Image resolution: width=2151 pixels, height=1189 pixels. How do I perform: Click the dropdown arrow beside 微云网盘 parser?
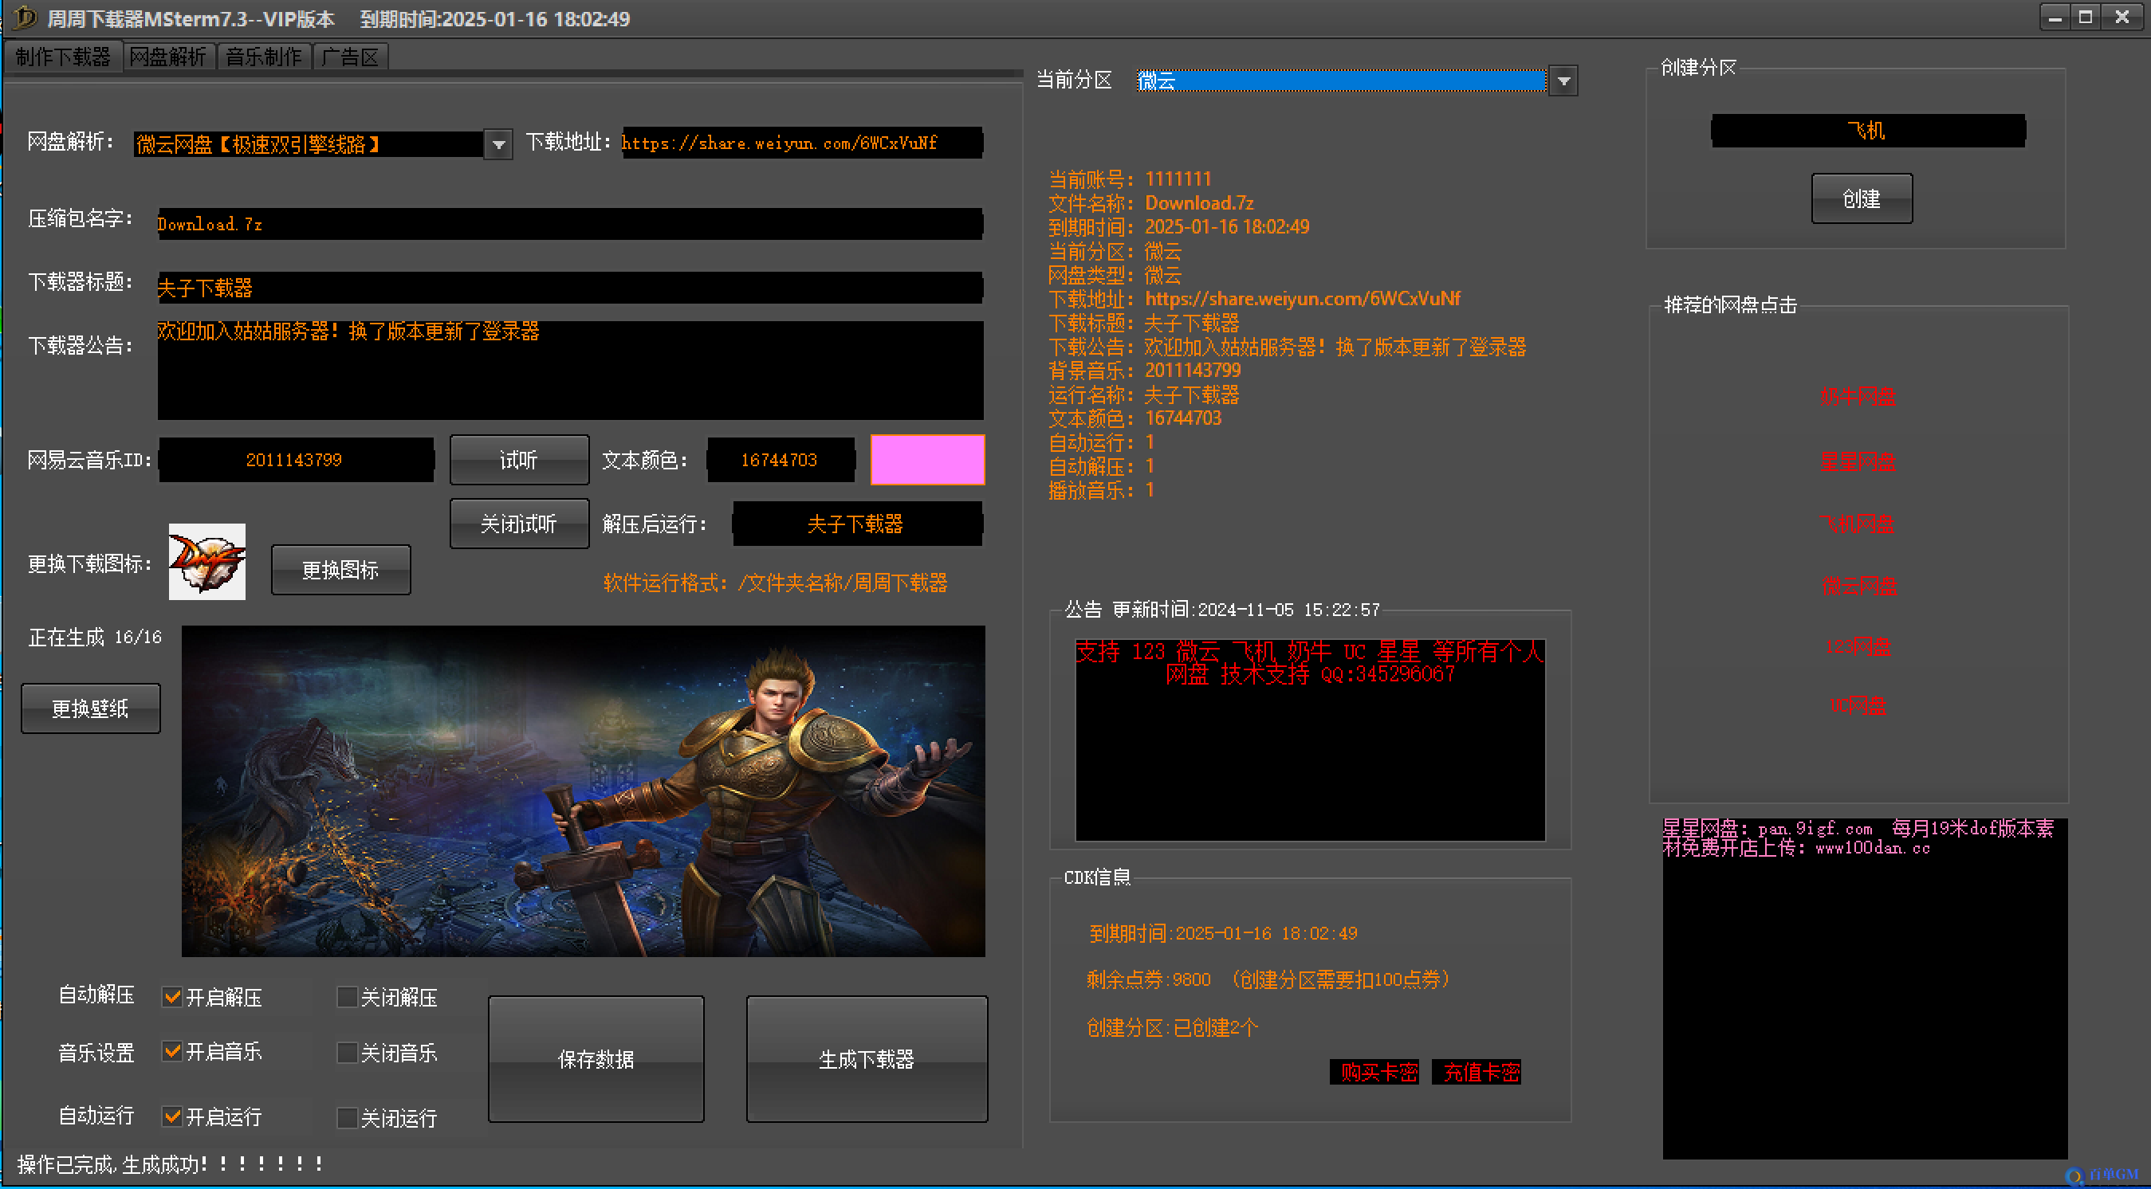coord(498,144)
